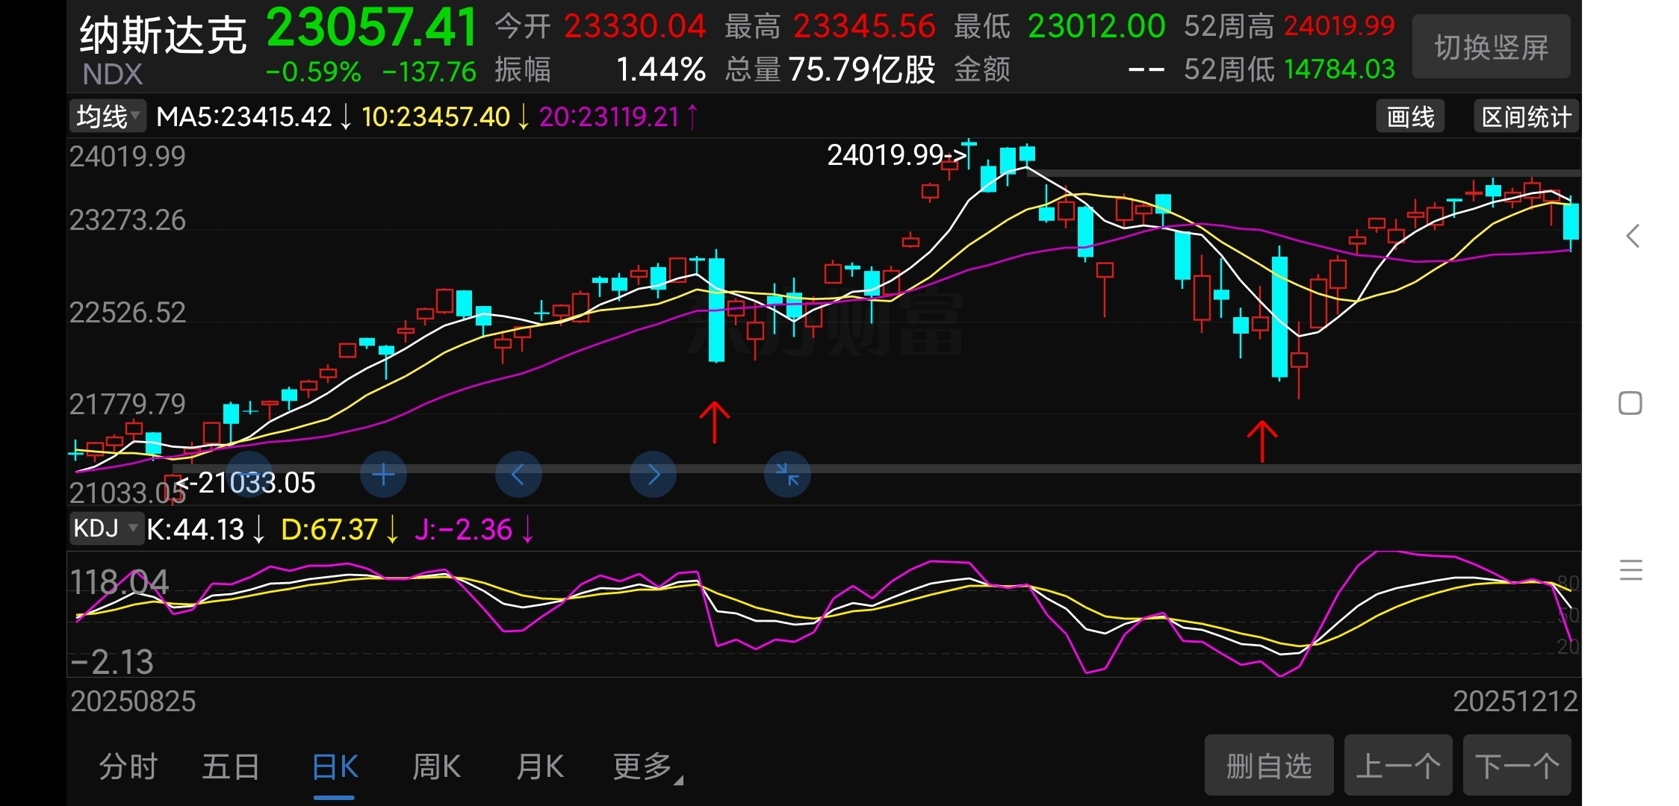Click the collapse-arrows chart button
Screen dimensions: 1679x806
pyautogui.click(x=787, y=475)
